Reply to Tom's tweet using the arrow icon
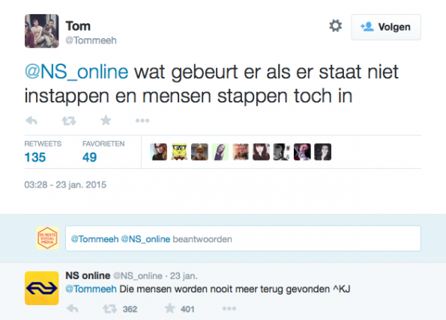Viewport: 446px width, 320px height. pos(31,120)
